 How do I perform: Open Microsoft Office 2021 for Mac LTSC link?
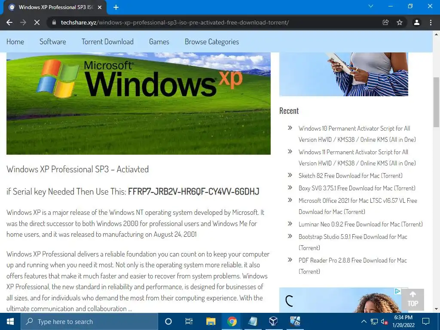pos(358,206)
